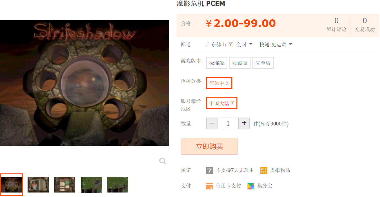Select the last green gameplay thumbnail
Viewport: 380px width, 197px height.
[118, 185]
